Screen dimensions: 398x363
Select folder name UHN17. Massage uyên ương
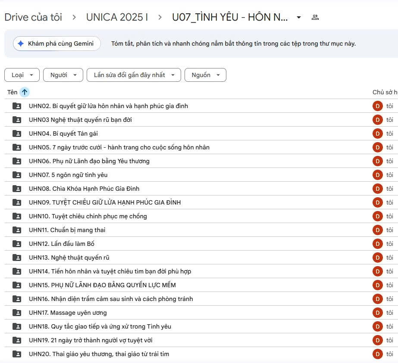[x=68, y=313]
